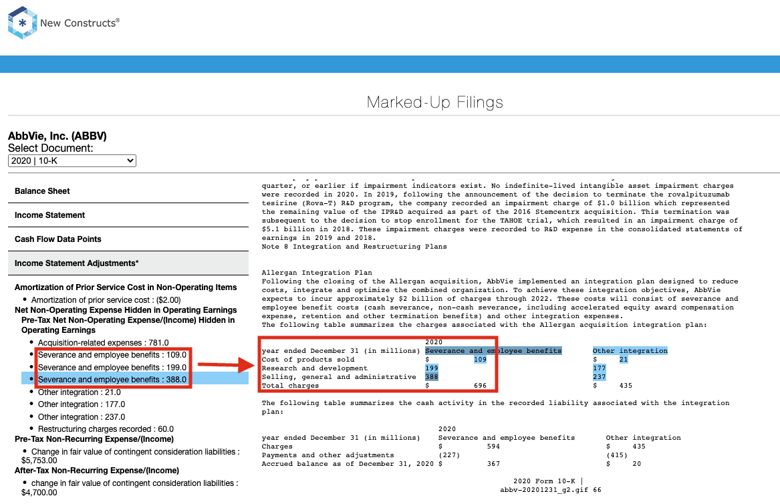Click Note 8 Integration and Restructuring Plans line
This screenshot has width=780, height=504.
(354, 246)
